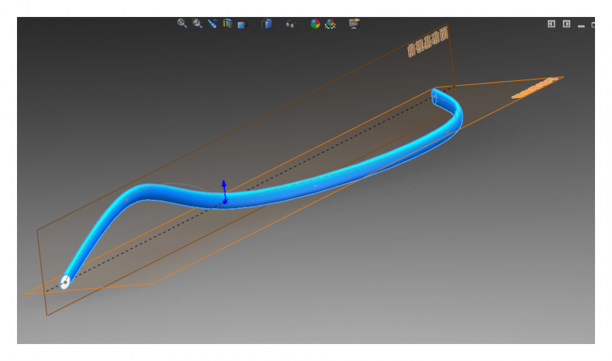Expand the Apply Scene dropdown arrow
Screen dimensions: 612x361
coord(342,24)
